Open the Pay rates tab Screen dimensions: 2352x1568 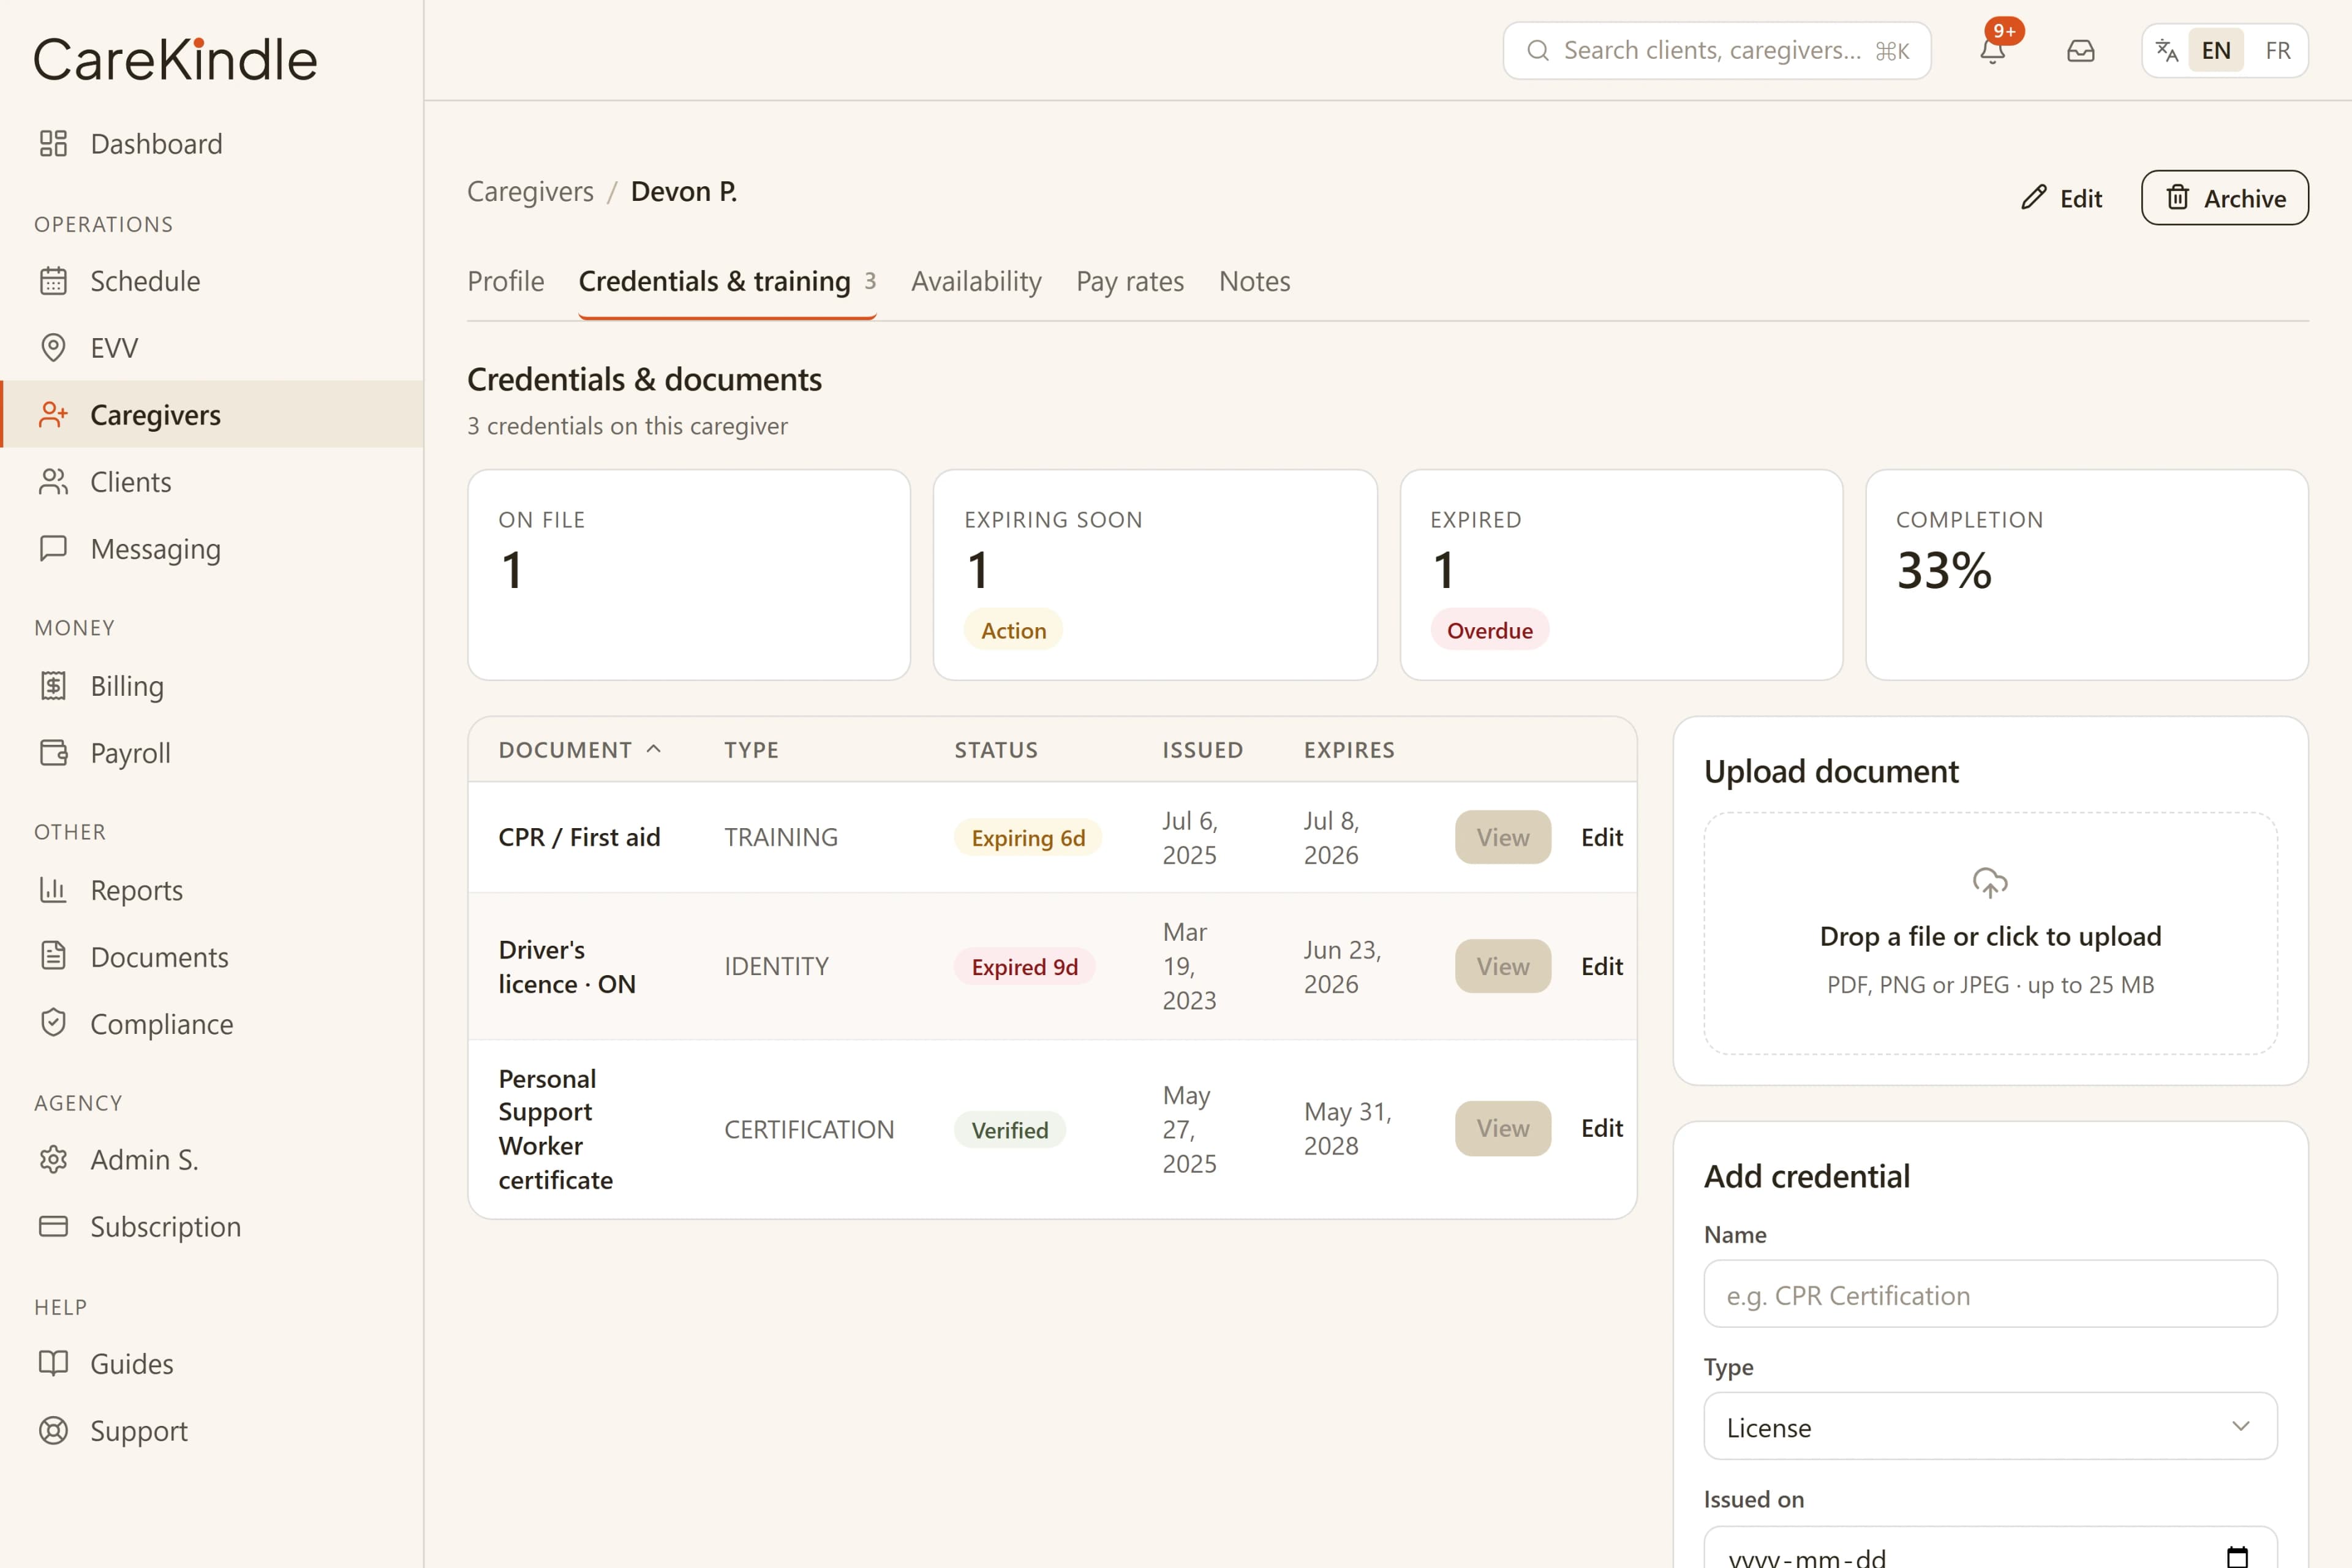(1130, 282)
